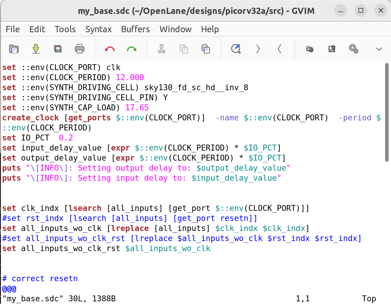Open the Find and Replace tool
This screenshot has height=304, width=391.
(x=236, y=49)
